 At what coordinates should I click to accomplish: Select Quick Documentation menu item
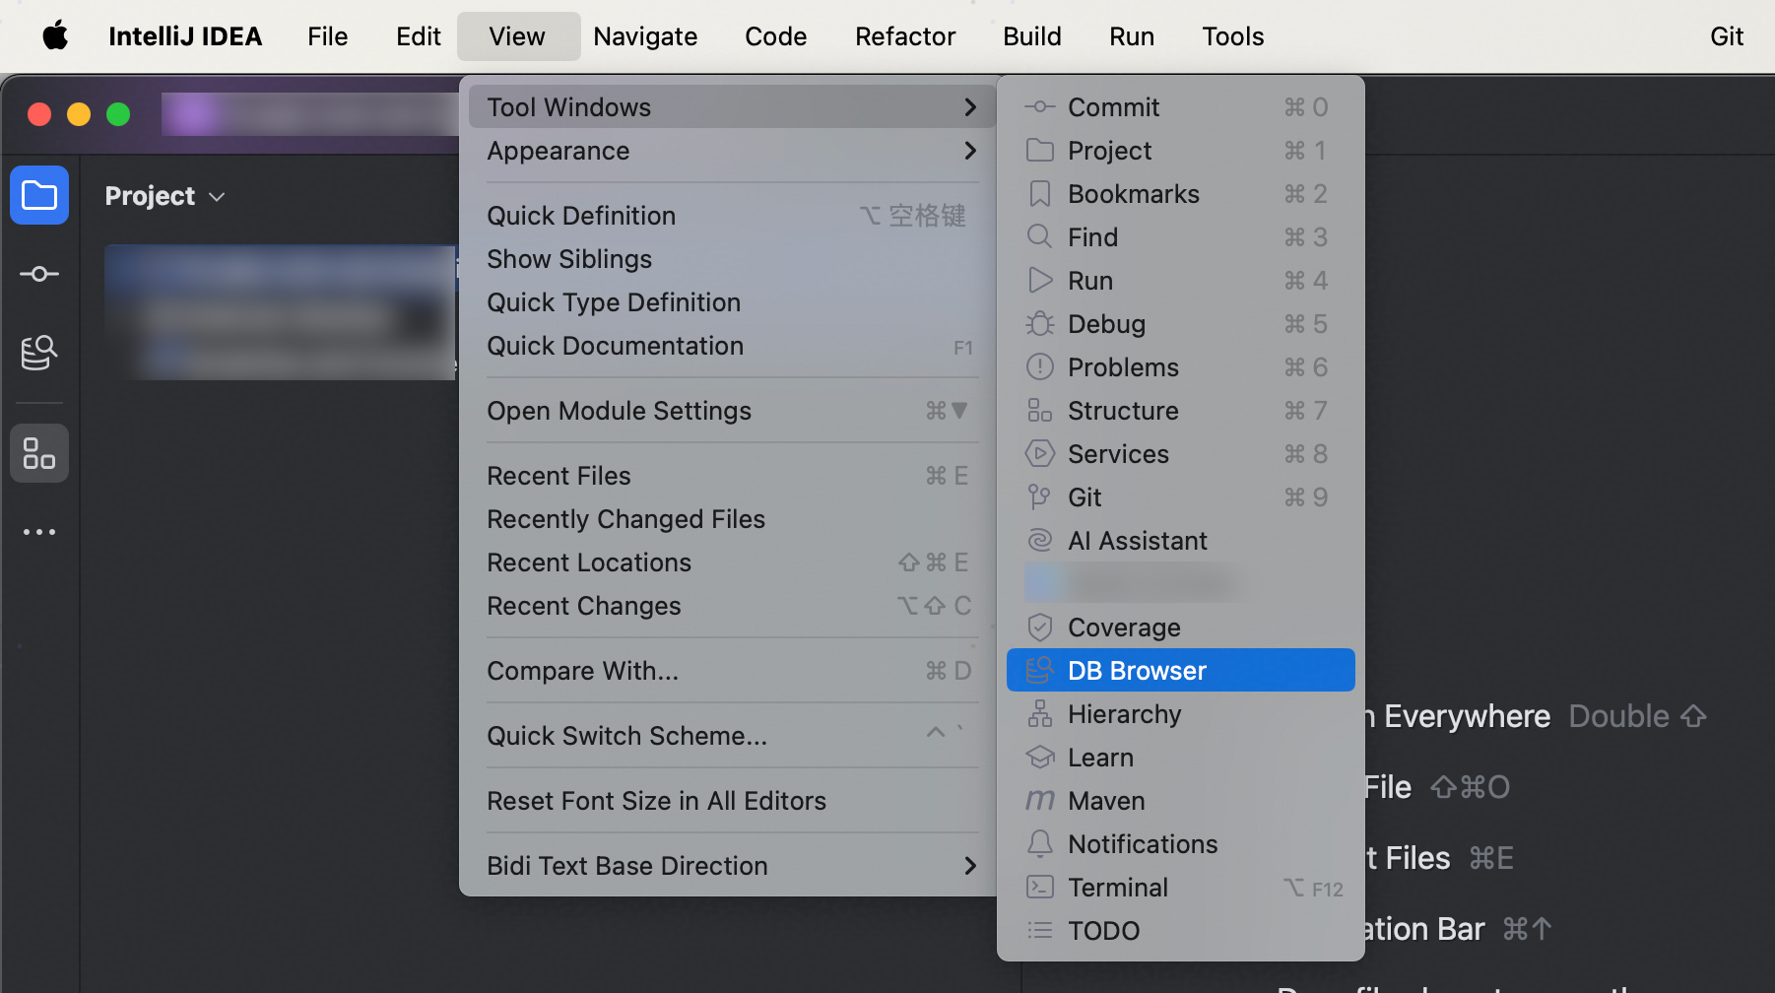(729, 345)
